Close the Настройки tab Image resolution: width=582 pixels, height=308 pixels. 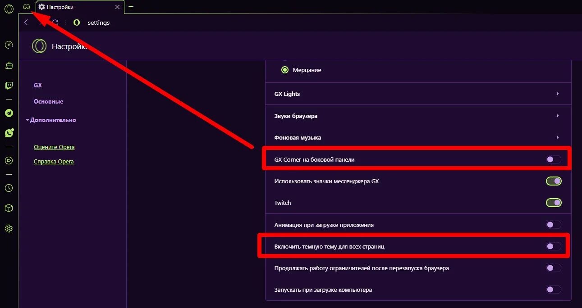click(x=117, y=7)
